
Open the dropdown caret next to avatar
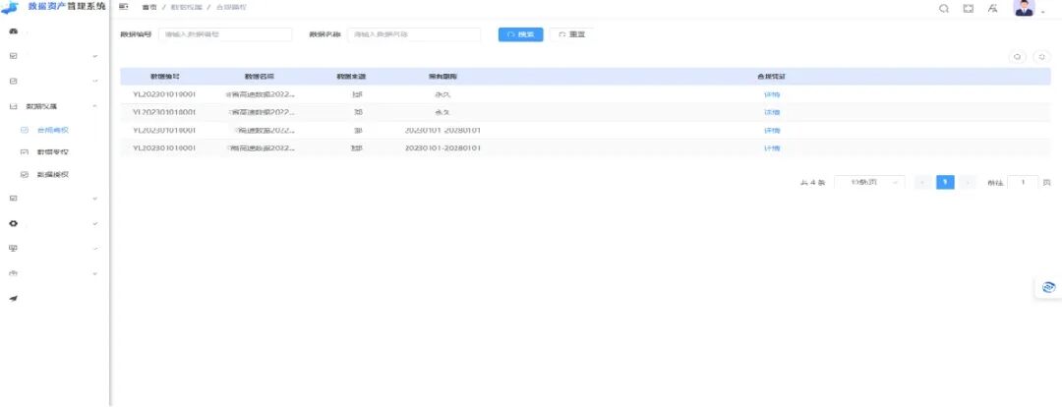[1043, 12]
